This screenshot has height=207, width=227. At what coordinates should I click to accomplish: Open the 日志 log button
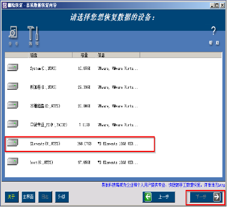(x=45, y=197)
